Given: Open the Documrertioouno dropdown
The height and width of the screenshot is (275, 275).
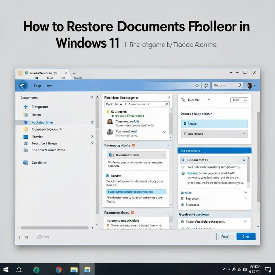Looking at the screenshot, I should coord(136,155).
